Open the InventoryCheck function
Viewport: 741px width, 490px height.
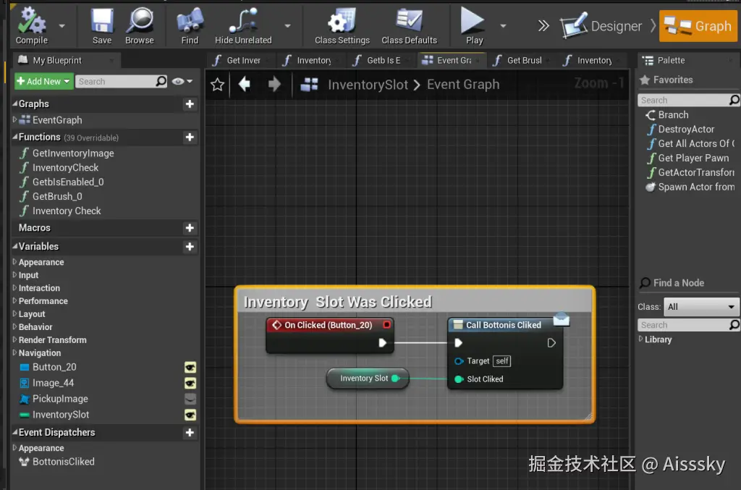point(65,168)
